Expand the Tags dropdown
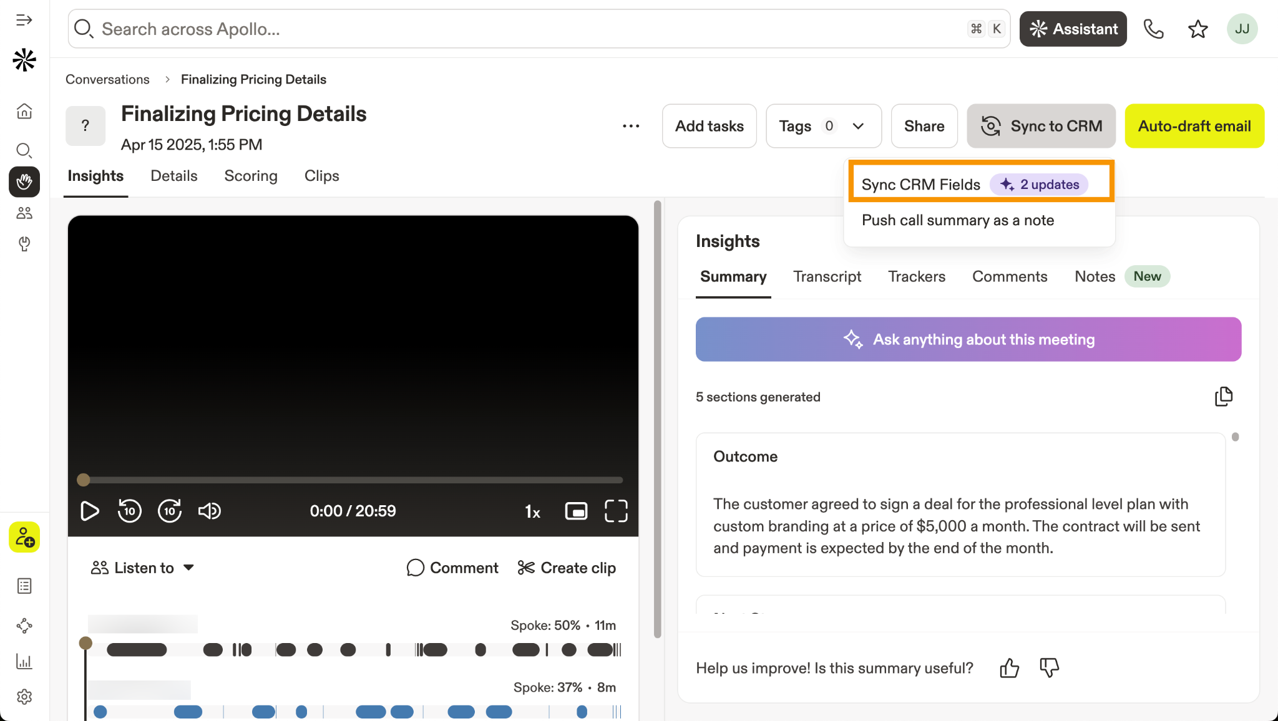The width and height of the screenshot is (1278, 721). [x=824, y=126]
